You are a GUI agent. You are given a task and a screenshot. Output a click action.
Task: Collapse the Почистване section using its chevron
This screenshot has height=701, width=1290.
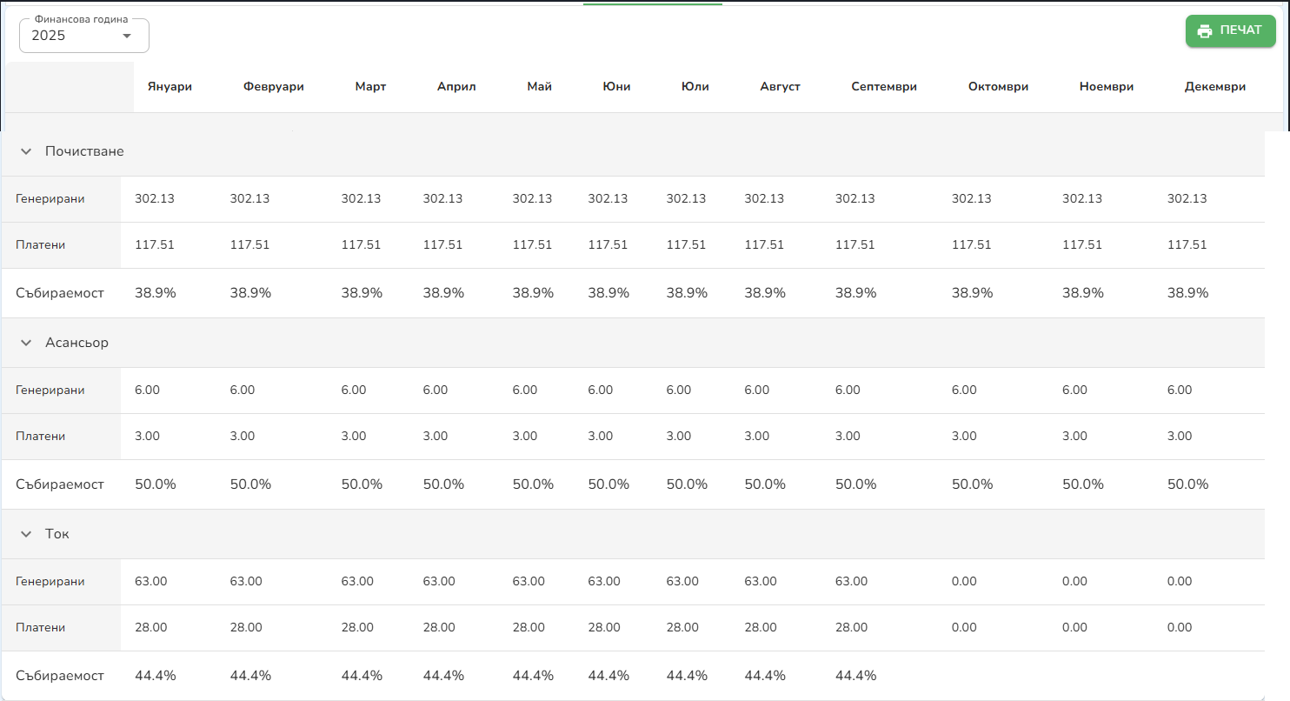[26, 151]
